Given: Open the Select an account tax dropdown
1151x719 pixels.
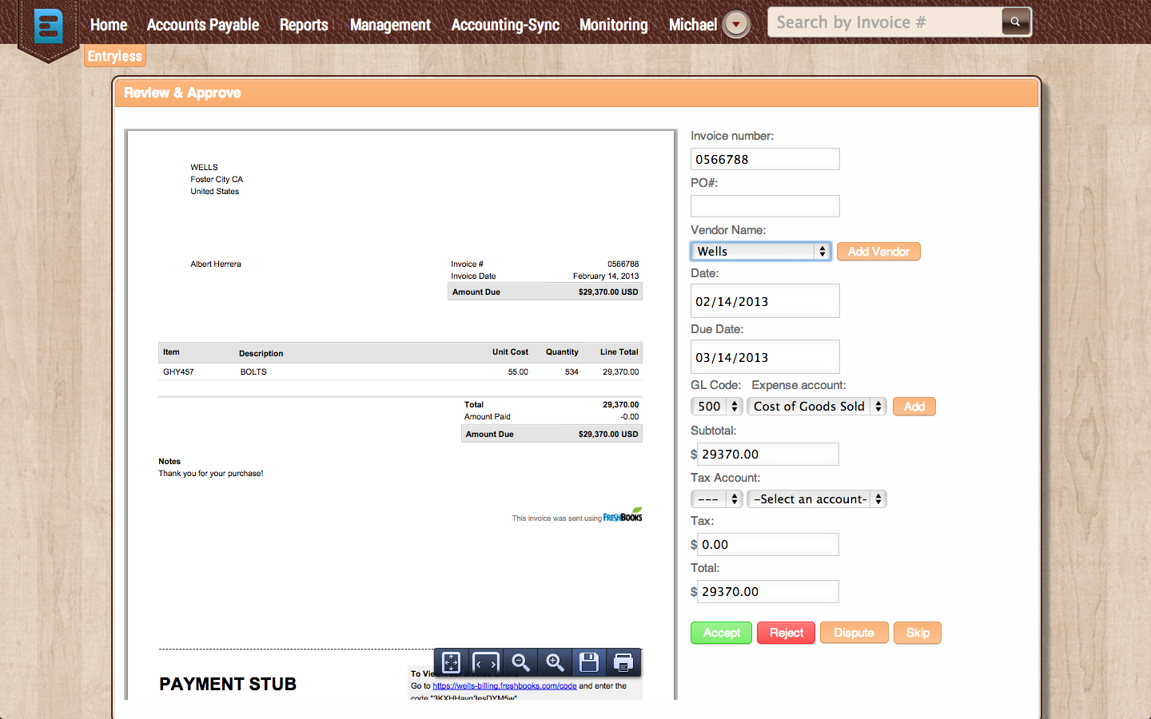Looking at the screenshot, I should [817, 499].
